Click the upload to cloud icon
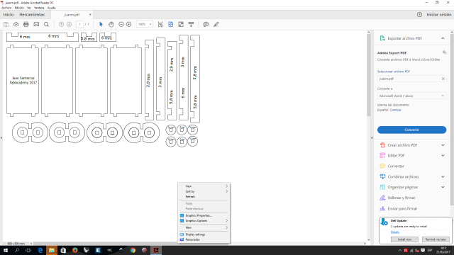Viewport: 454px width, 255px height. (x=16, y=25)
